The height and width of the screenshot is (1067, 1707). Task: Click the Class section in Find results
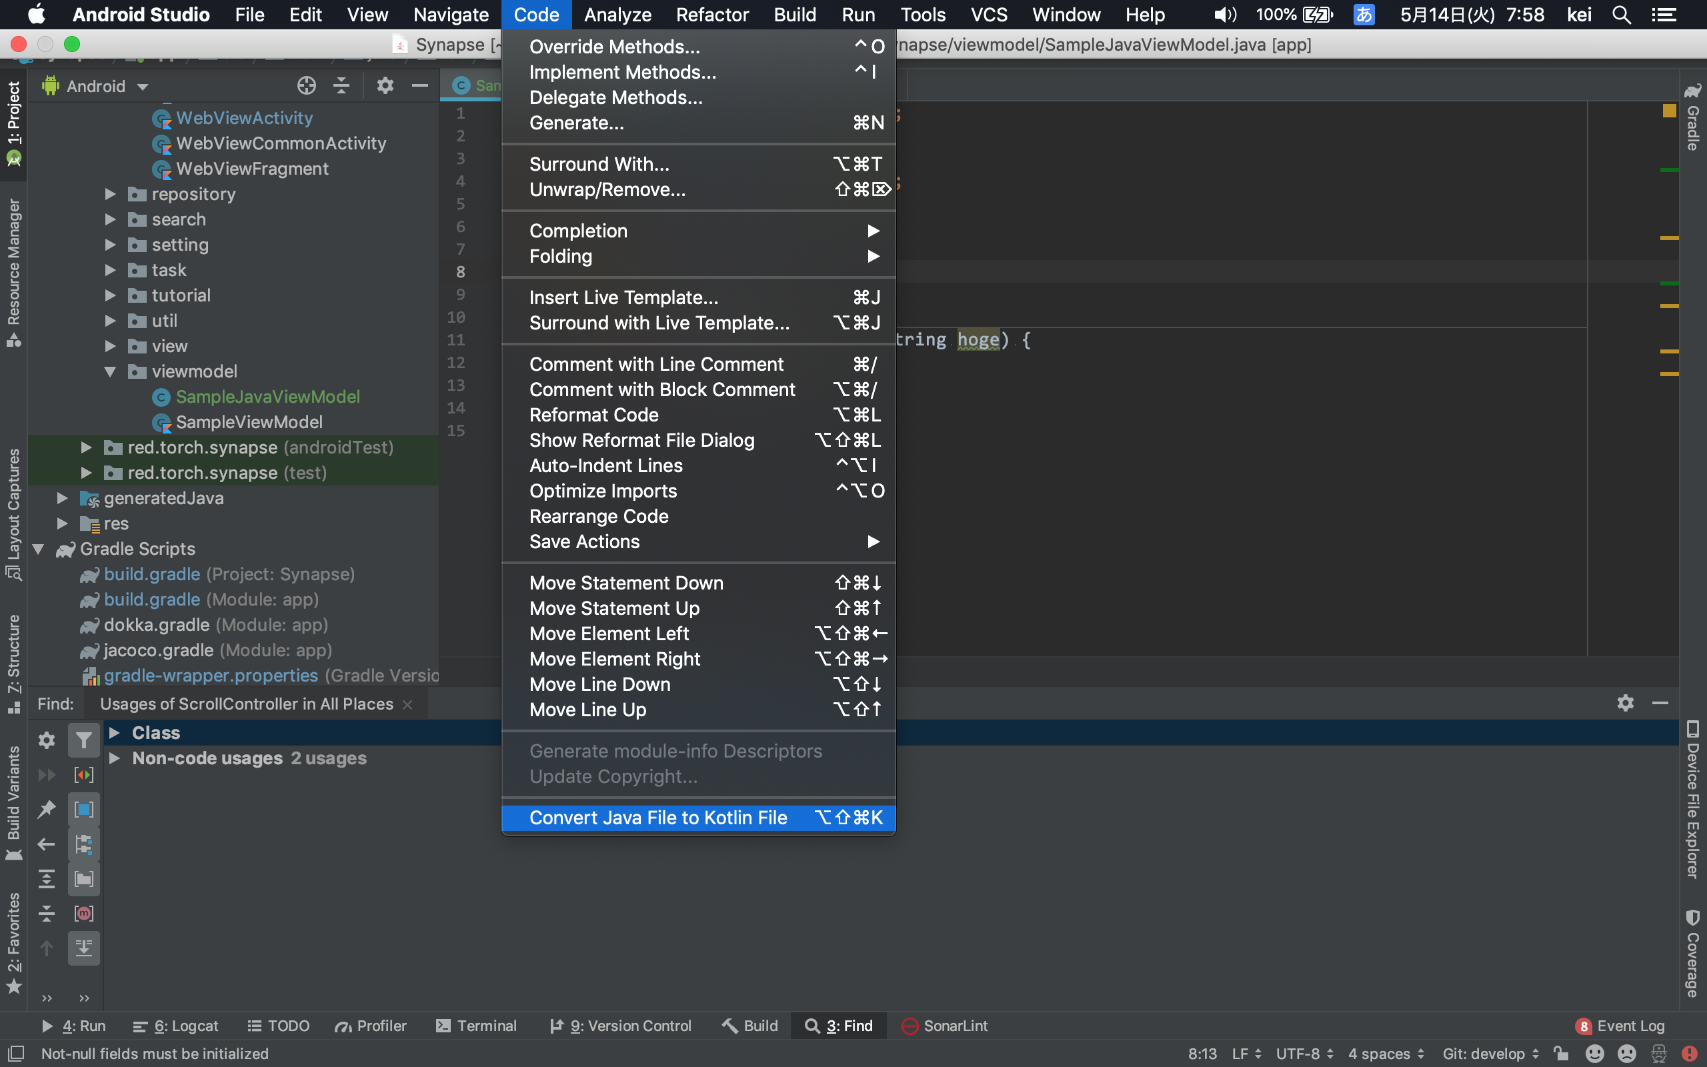[157, 732]
